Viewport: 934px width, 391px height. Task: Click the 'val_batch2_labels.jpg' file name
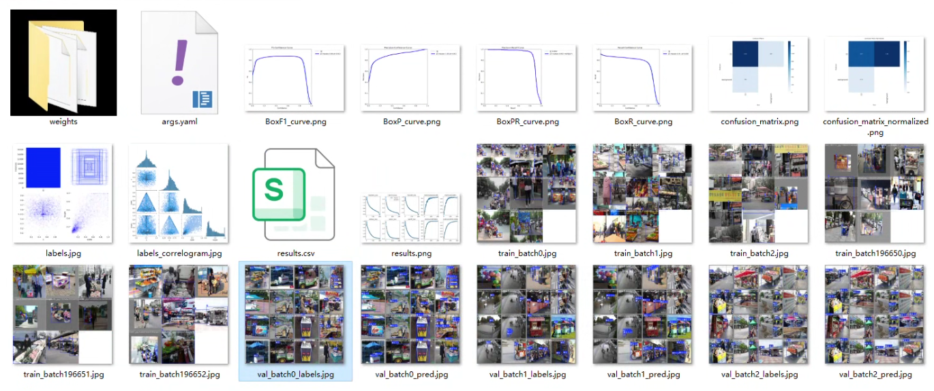(x=759, y=375)
